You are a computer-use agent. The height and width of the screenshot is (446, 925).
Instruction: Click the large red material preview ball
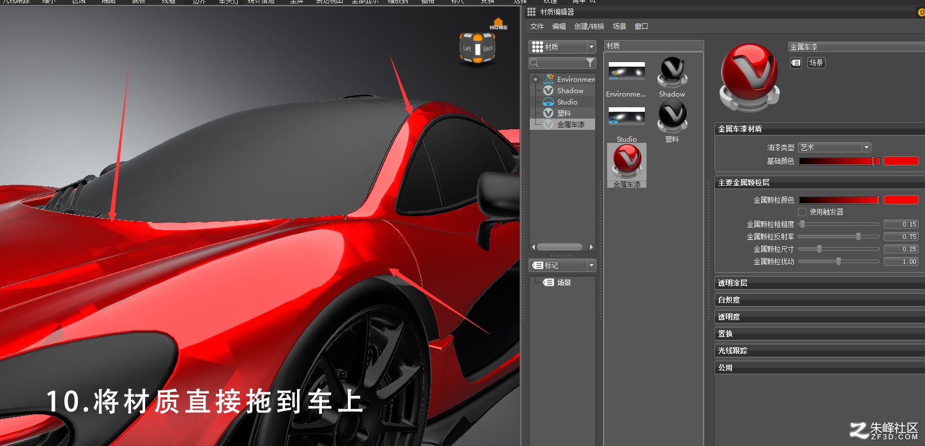[749, 77]
